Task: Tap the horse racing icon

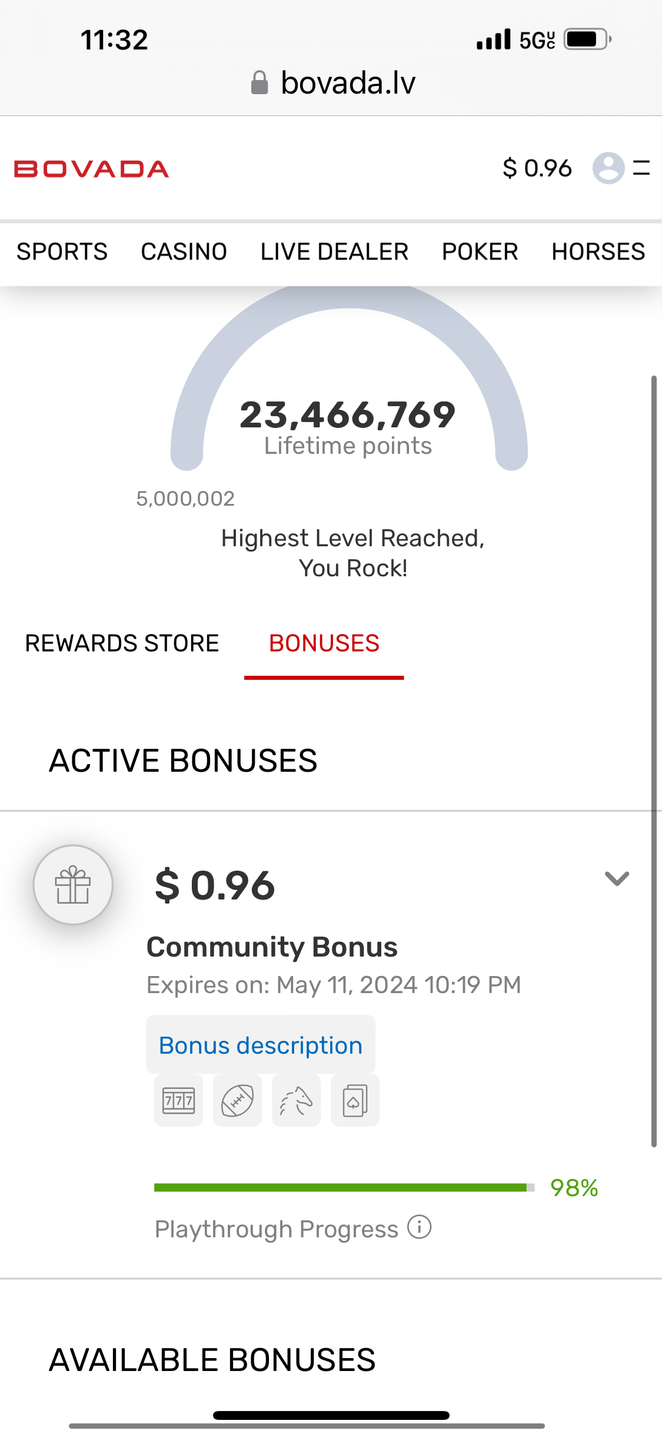Action: coord(296,1100)
